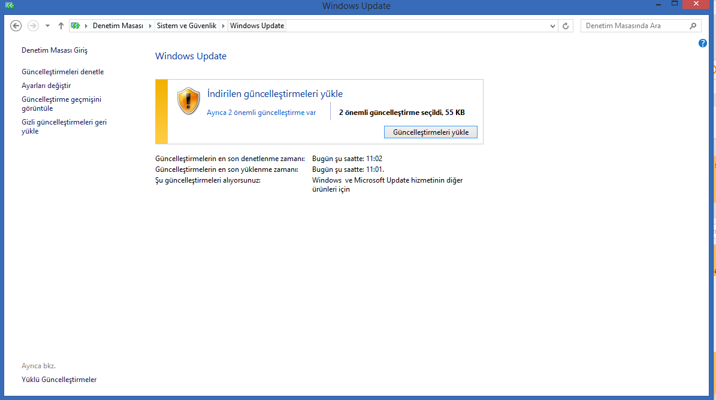This screenshot has width=716, height=400.
Task: Close the Windows Update window
Action: tap(696, 4)
